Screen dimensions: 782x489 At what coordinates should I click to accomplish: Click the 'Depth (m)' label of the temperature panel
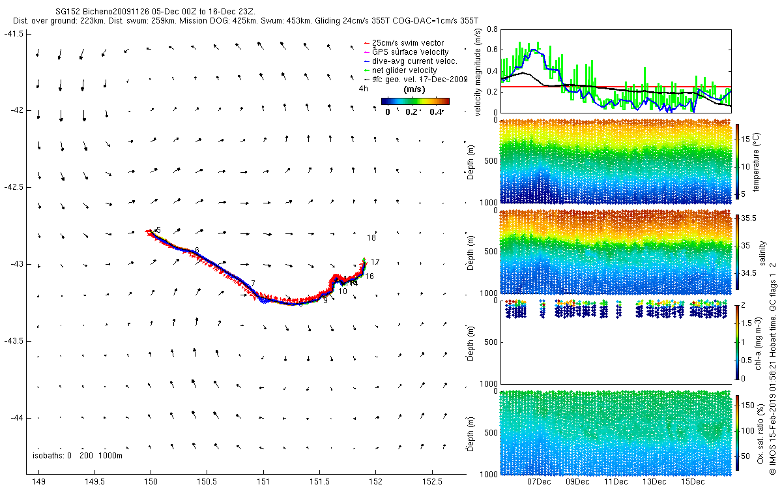(x=472, y=162)
